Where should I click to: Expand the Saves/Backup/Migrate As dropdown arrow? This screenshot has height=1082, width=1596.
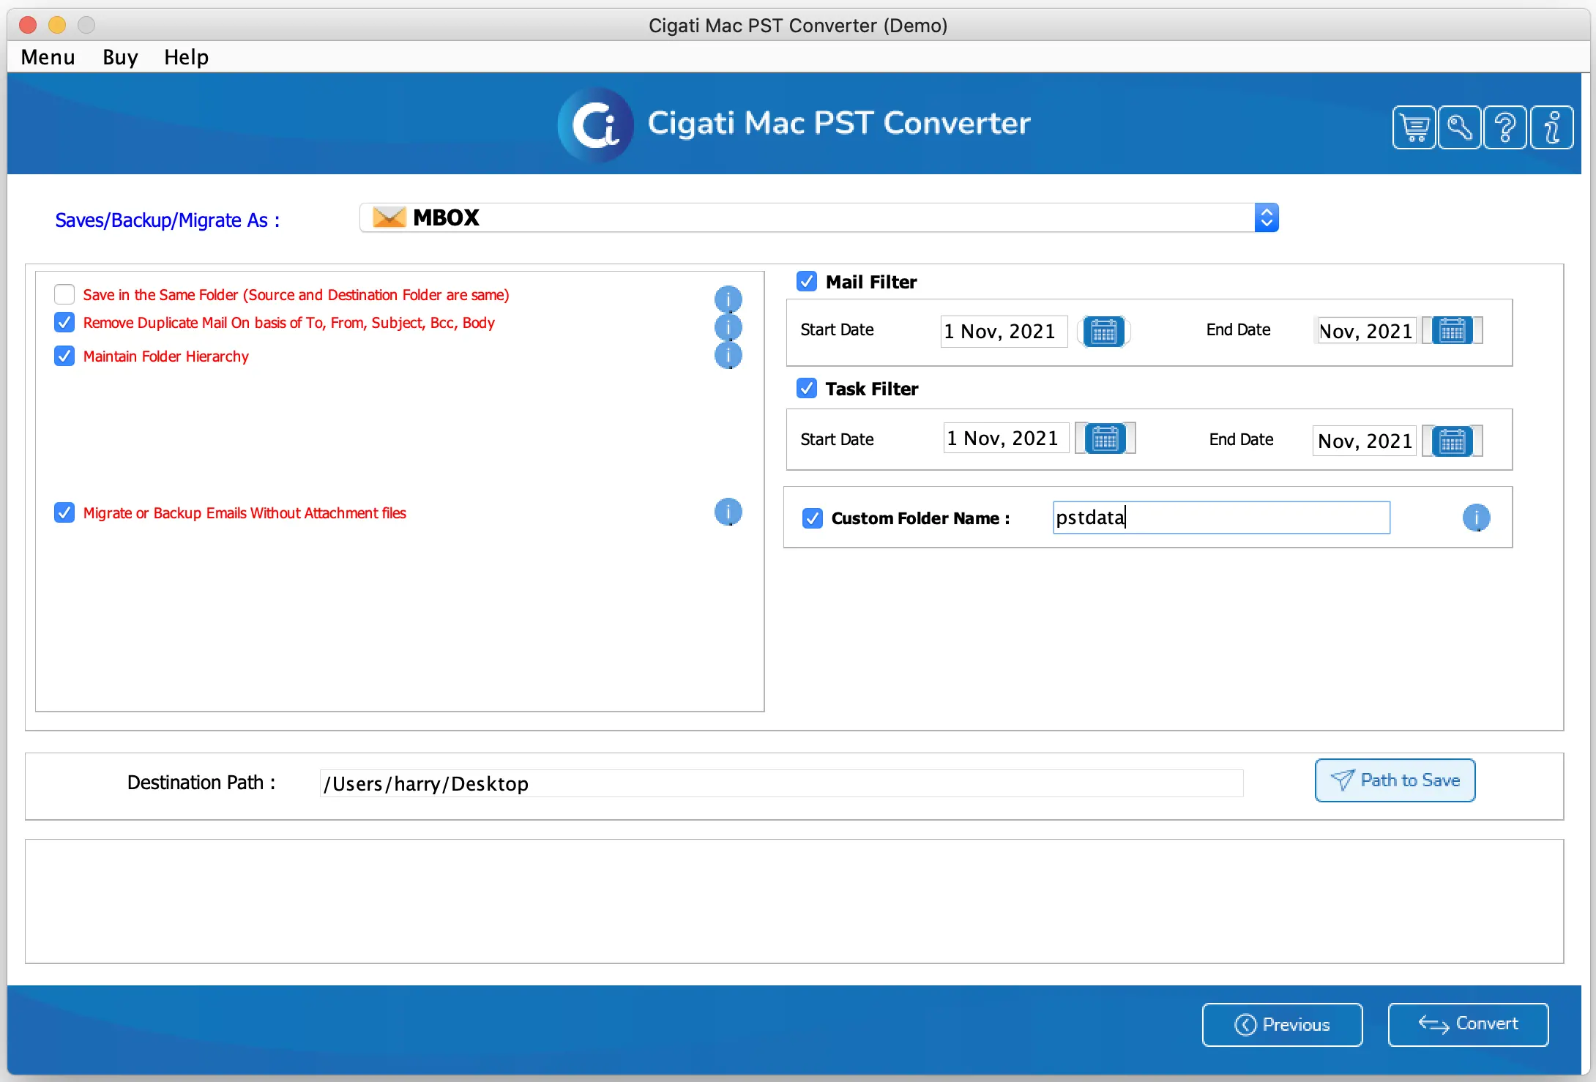1267,217
